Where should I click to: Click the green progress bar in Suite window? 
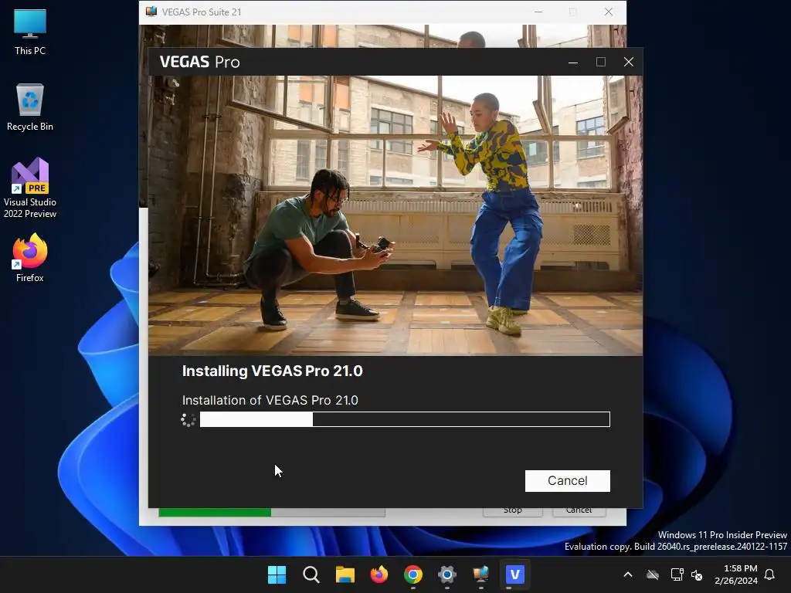(x=271, y=513)
